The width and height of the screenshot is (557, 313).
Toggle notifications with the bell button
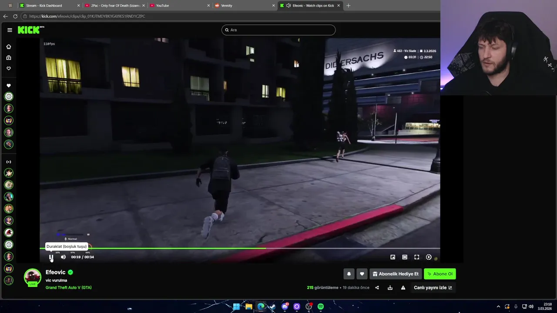(349, 274)
